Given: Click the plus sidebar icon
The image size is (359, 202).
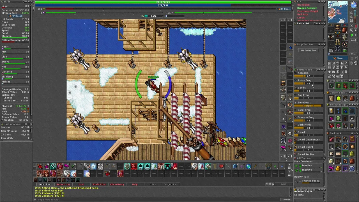Looking at the screenshot, I should click(329, 72).
